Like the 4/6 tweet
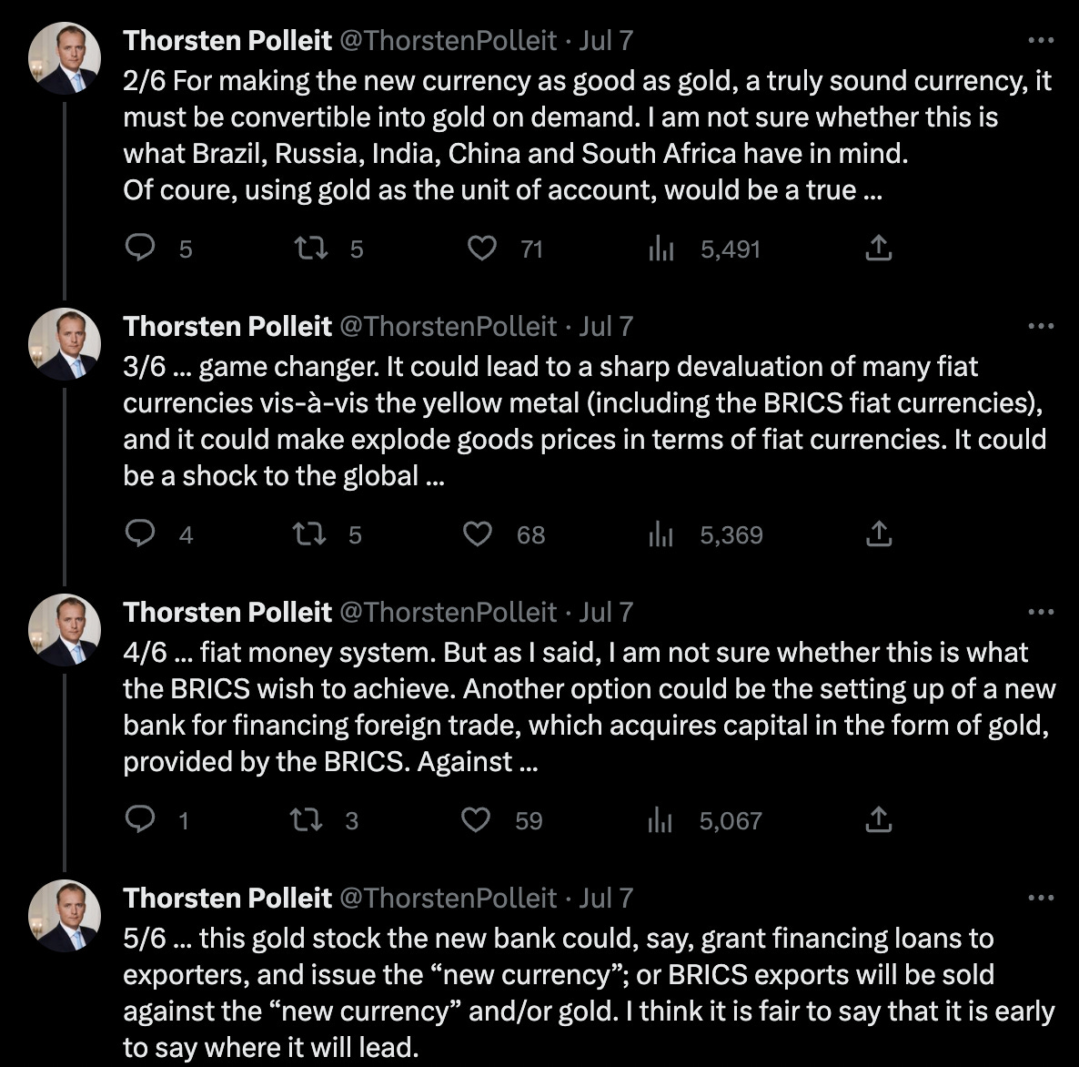This screenshot has width=1079, height=1067. pyautogui.click(x=476, y=819)
